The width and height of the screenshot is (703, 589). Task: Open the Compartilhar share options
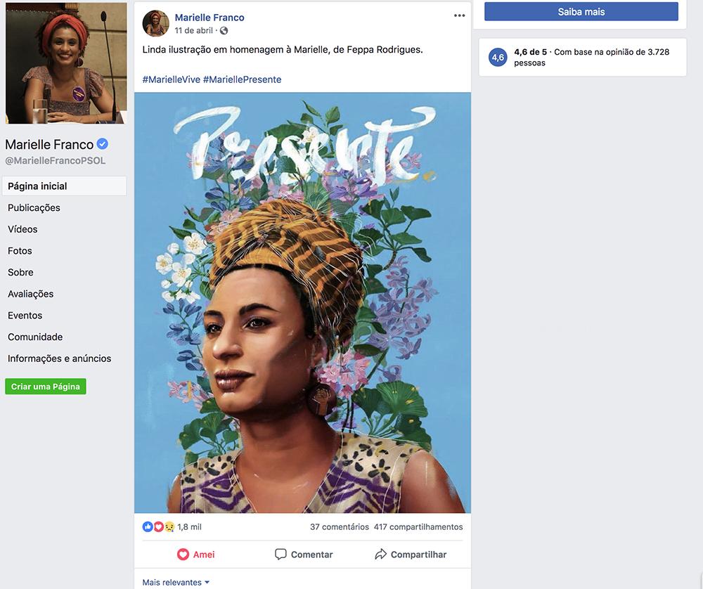411,555
